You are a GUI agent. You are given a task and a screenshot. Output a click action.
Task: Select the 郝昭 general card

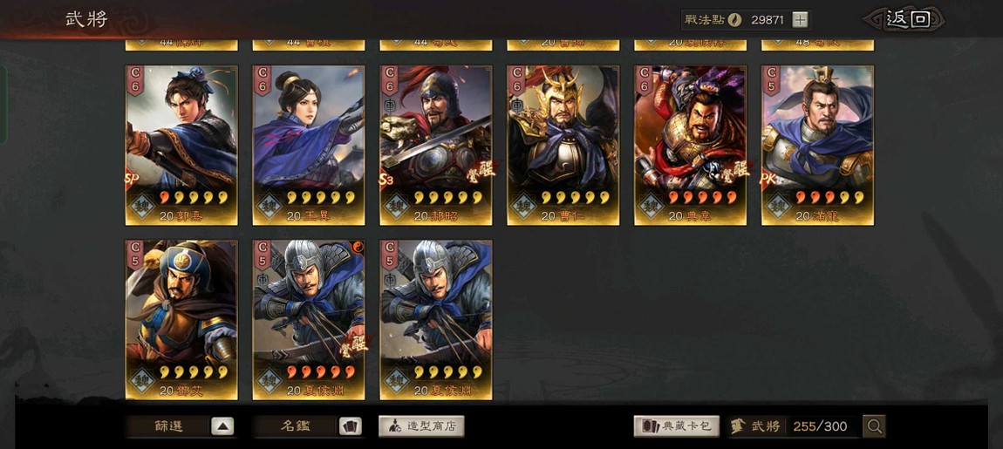coord(435,146)
